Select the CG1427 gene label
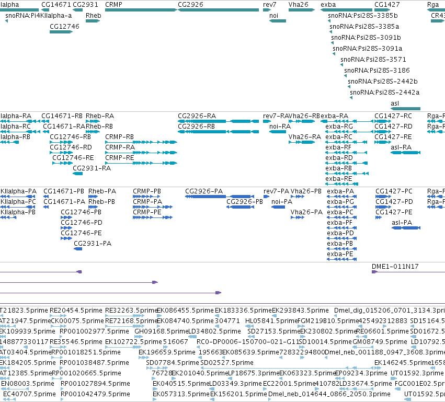The height and width of the screenshot is (402, 445). tap(387, 5)
